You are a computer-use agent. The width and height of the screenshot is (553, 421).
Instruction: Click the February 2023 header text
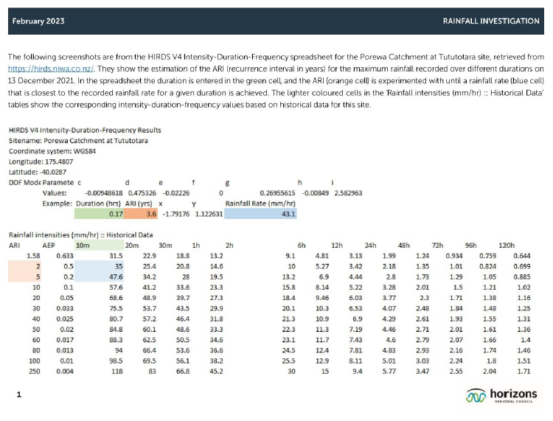click(x=38, y=21)
